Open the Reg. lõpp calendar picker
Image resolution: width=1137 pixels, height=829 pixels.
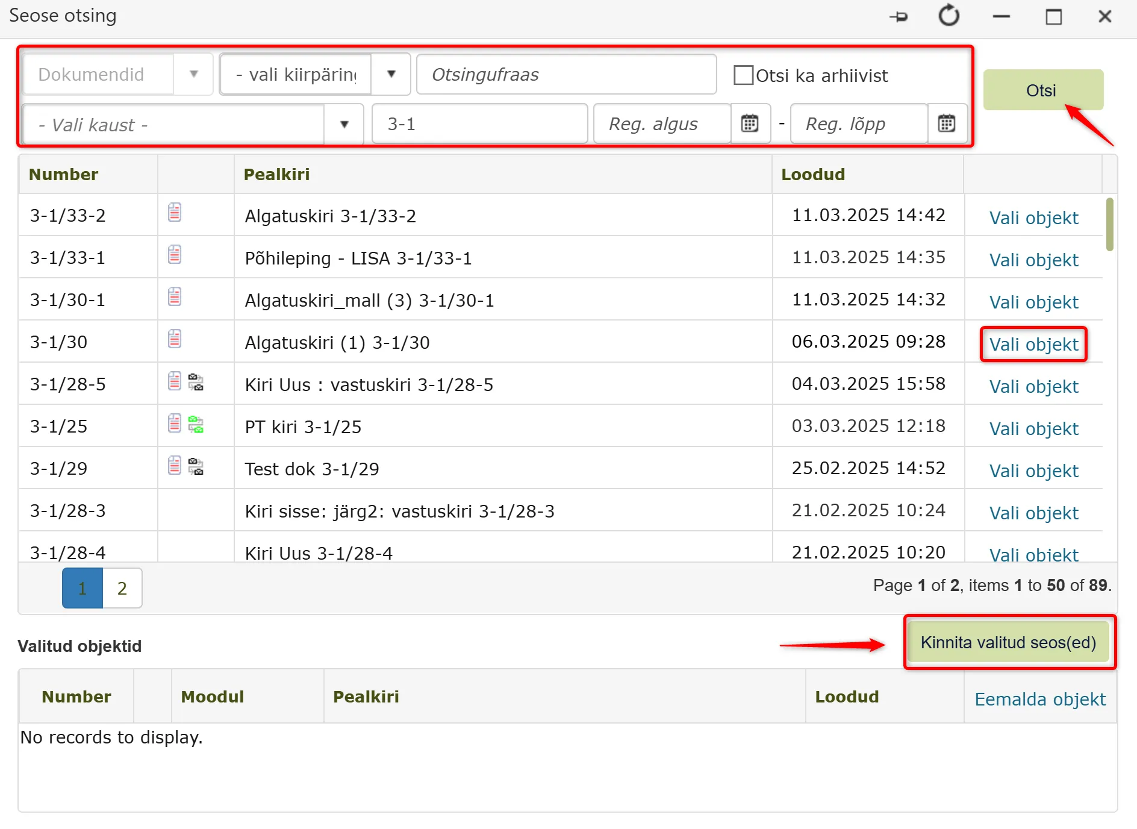(947, 124)
